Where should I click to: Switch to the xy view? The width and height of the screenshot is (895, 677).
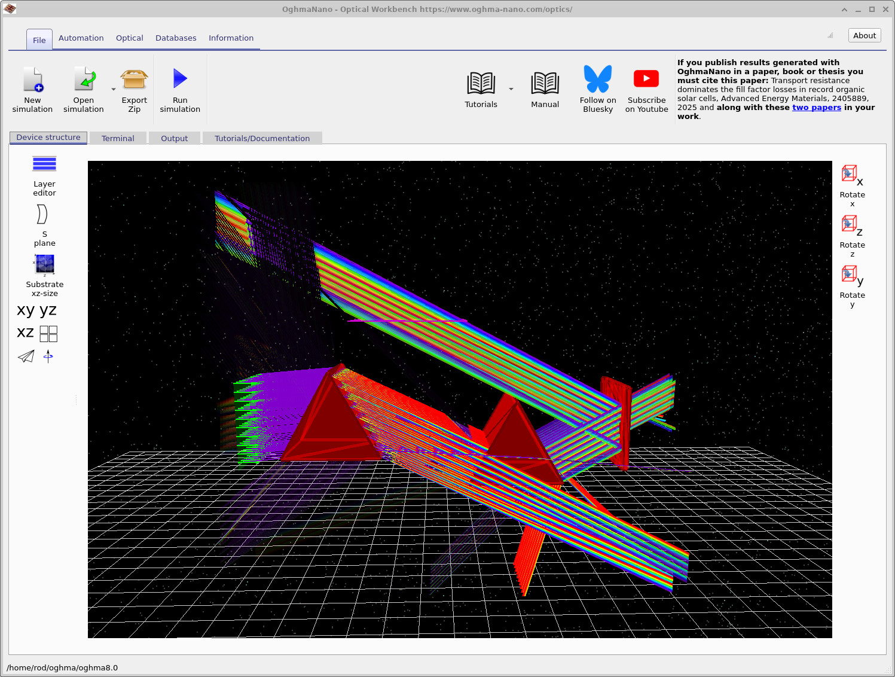coord(25,310)
